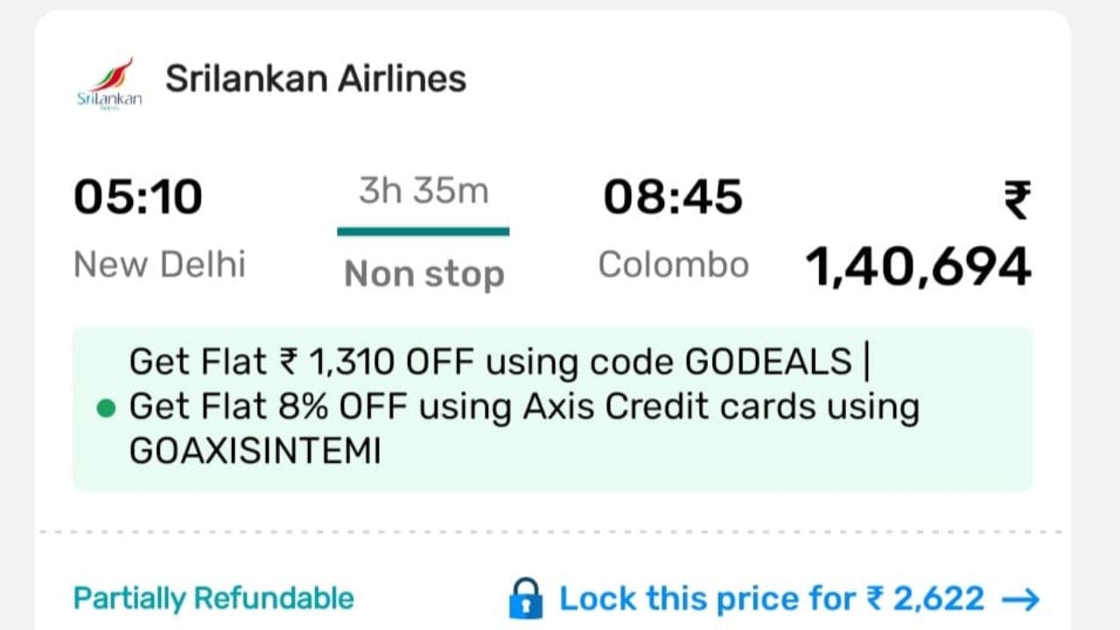
Task: Tap the dotted divider under the offers
Action: [x=551, y=531]
